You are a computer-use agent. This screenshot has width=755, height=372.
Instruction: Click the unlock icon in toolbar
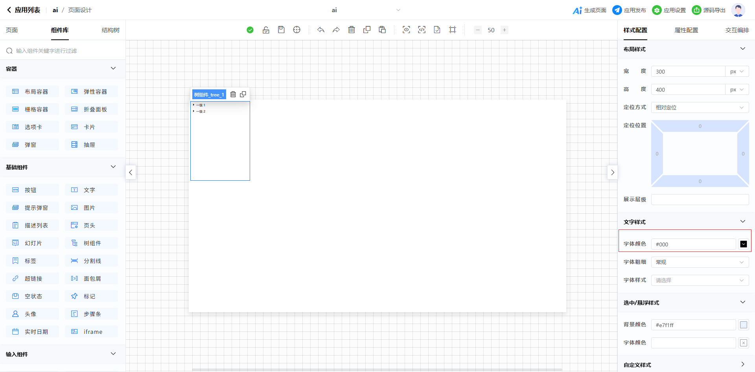pyautogui.click(x=266, y=30)
